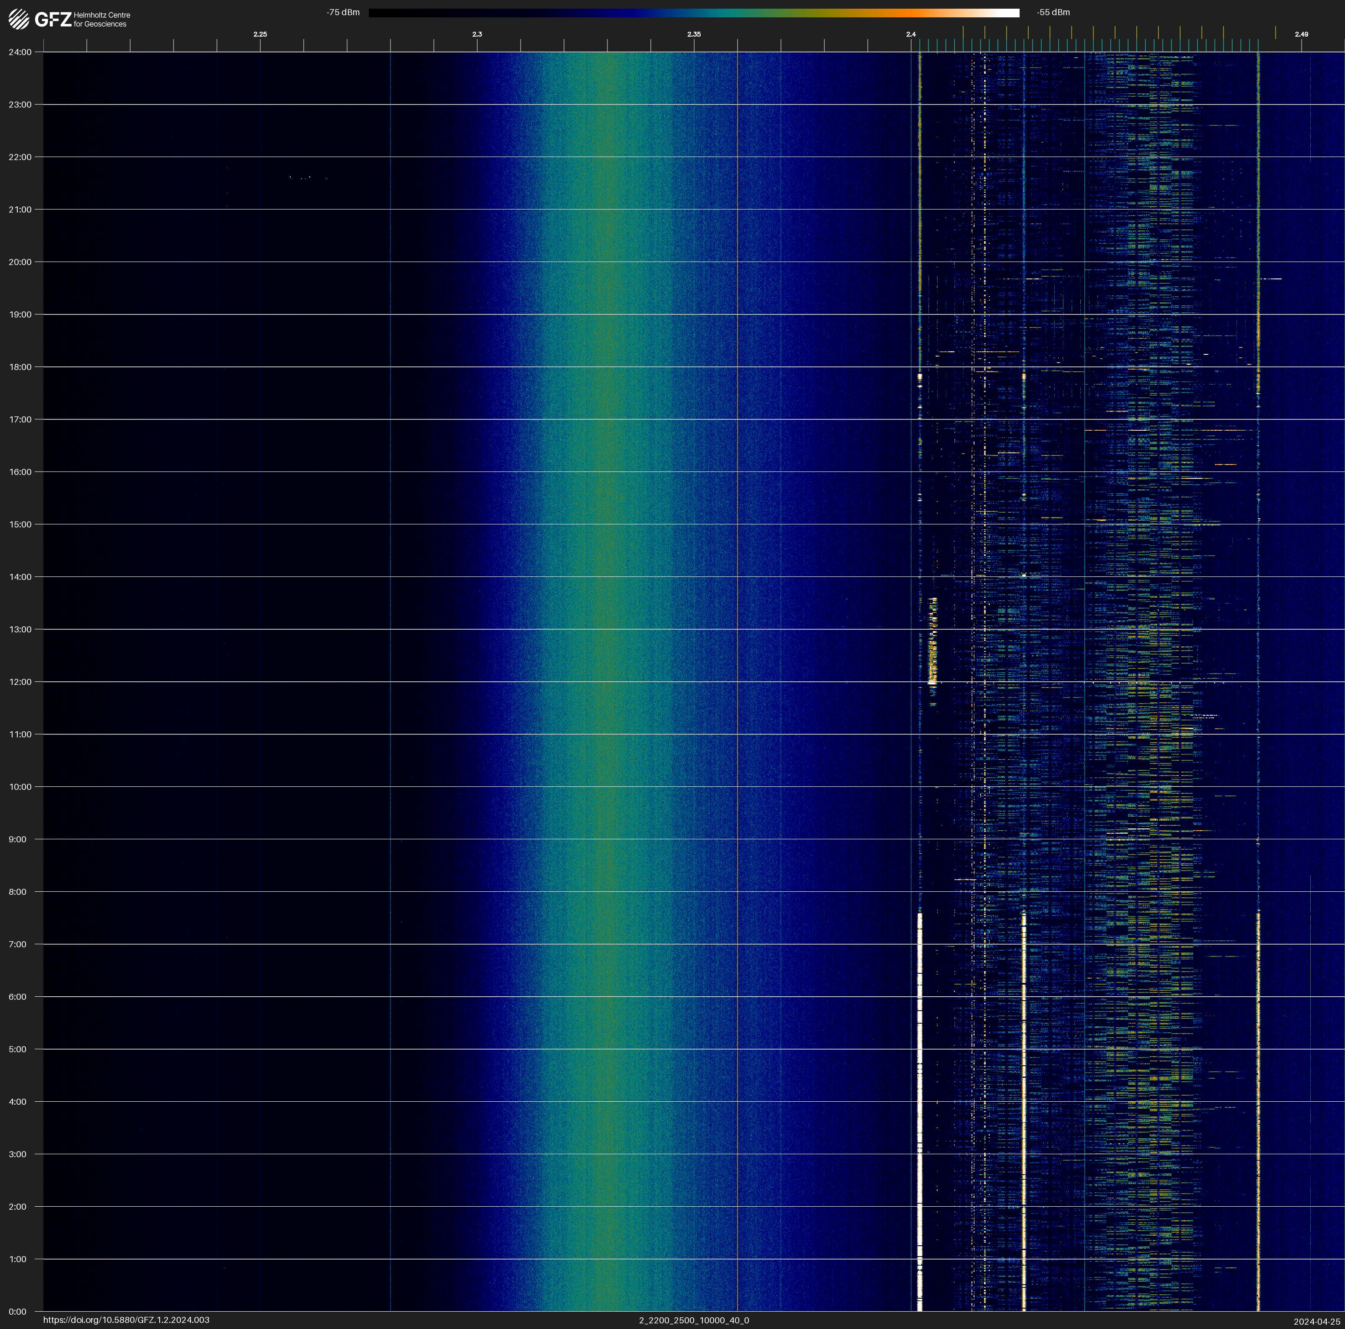Select the 2.35 frequency axis label
This screenshot has width=1345, height=1329.
(x=693, y=34)
